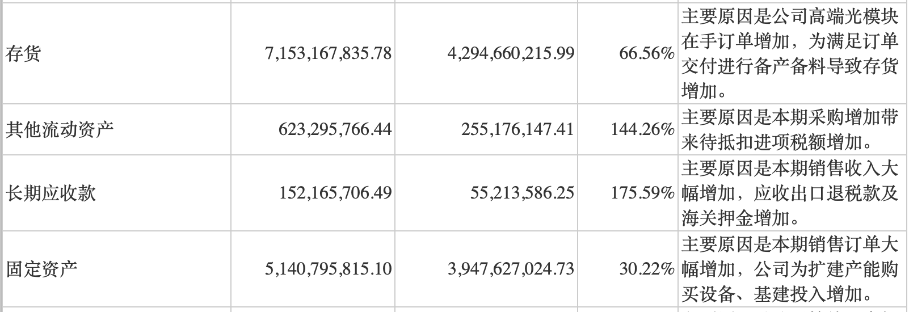The height and width of the screenshot is (312, 909).
Task: Click the 存货 row label
Action: click(x=24, y=54)
